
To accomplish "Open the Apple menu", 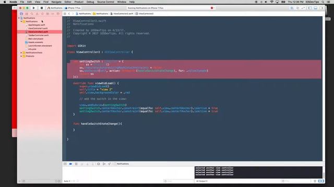I will pos(5,2).
